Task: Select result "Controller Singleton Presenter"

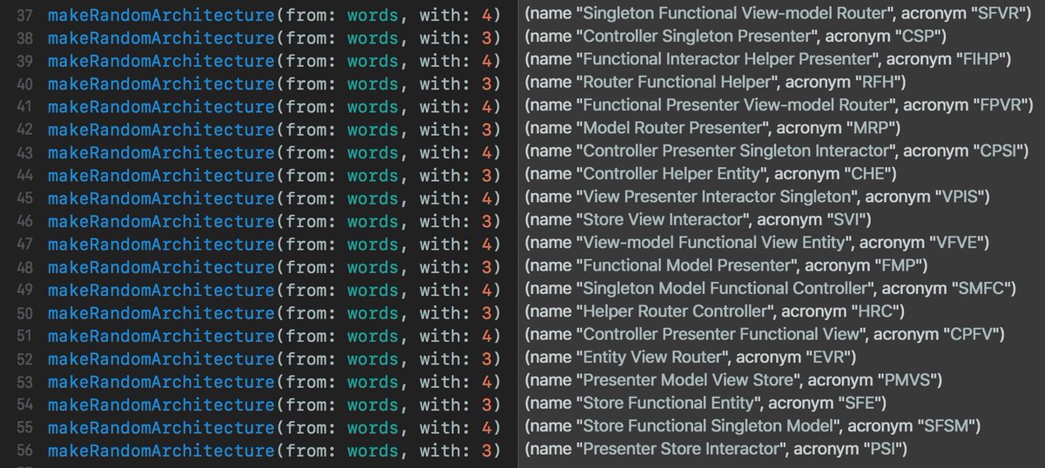Action: [x=736, y=38]
